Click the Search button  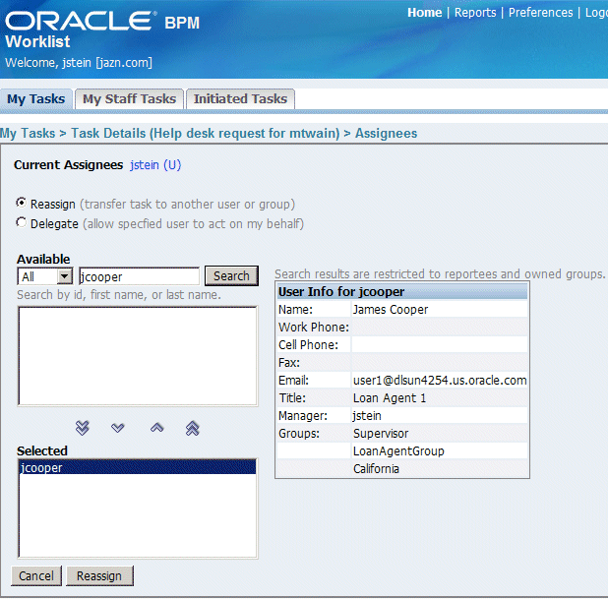(x=231, y=276)
